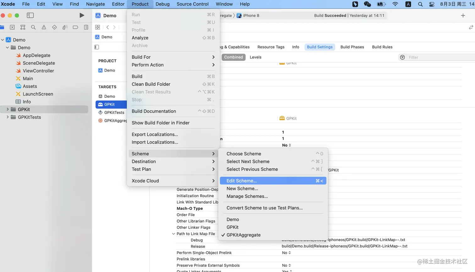Select Clean Build Folder menu item
The image size is (475, 272).
(173, 84)
